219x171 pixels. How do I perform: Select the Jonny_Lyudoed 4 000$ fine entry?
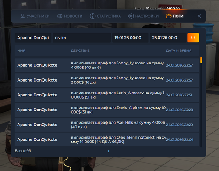(x=107, y=65)
